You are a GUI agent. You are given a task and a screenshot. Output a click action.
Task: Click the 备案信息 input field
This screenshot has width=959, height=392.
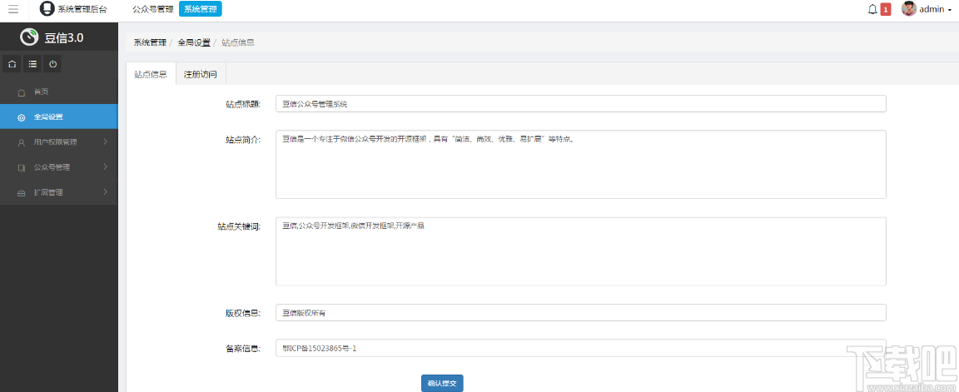[x=580, y=348]
